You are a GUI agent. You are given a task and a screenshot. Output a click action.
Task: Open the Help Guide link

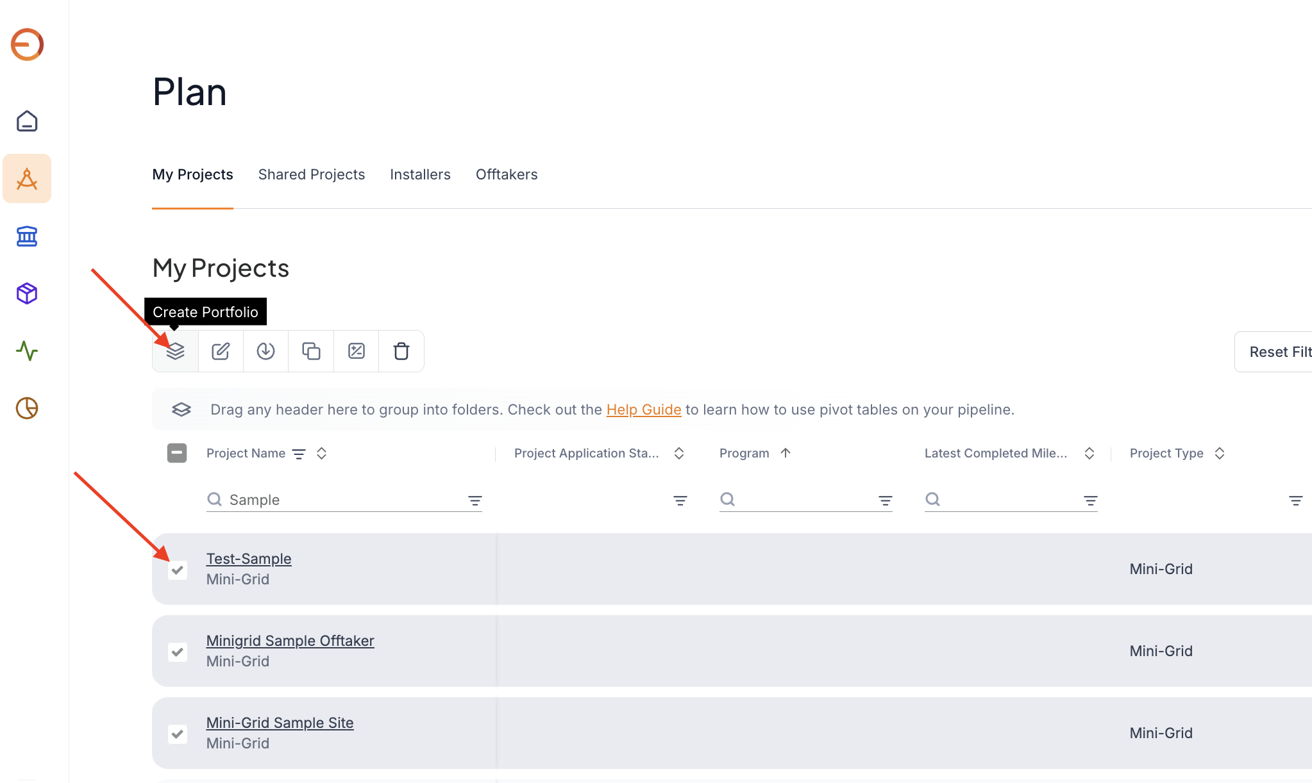click(x=643, y=409)
